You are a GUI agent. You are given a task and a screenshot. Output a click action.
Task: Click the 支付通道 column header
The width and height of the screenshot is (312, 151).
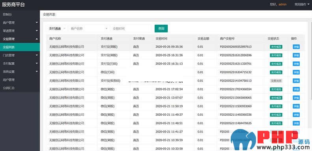point(106,38)
